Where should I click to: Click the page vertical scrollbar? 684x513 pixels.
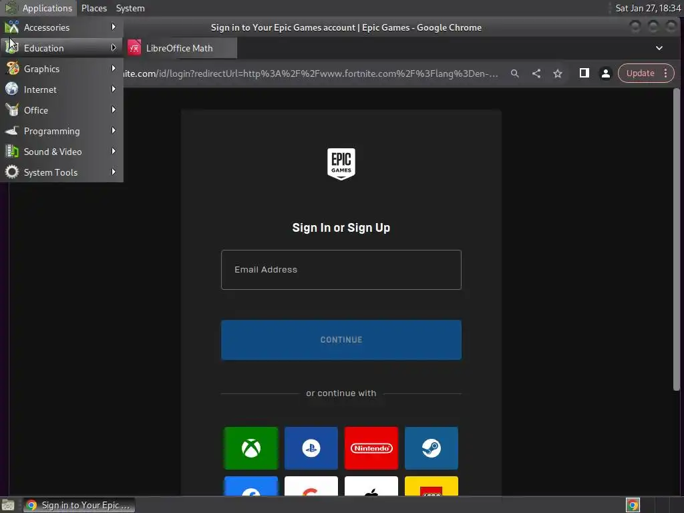pos(677,240)
